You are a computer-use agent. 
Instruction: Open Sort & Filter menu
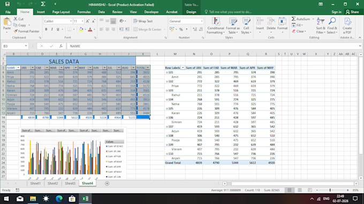point(321,26)
